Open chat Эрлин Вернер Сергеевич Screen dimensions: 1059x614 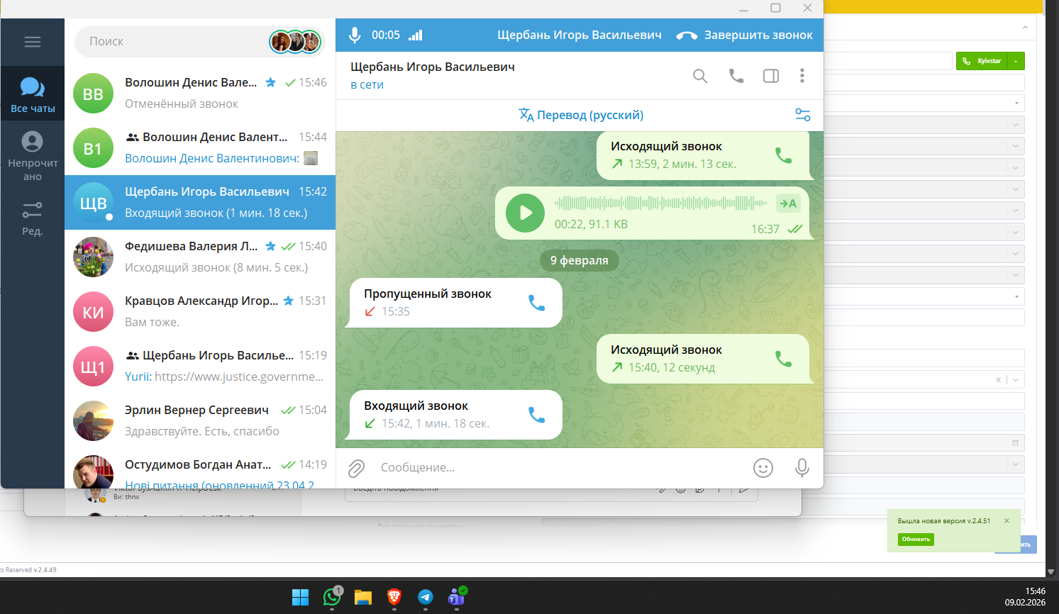pos(200,421)
